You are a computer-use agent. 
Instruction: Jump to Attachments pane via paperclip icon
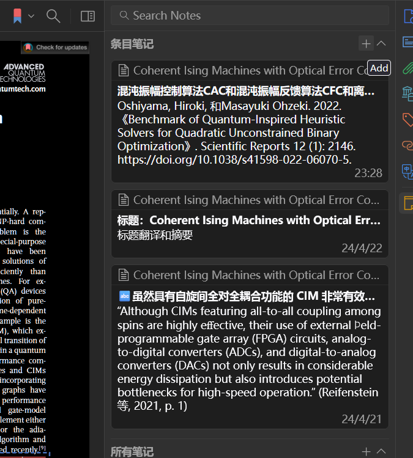click(x=407, y=68)
